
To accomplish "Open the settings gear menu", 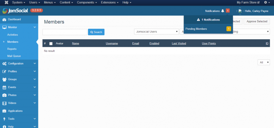I will pyautogui.click(x=267, y=2).
